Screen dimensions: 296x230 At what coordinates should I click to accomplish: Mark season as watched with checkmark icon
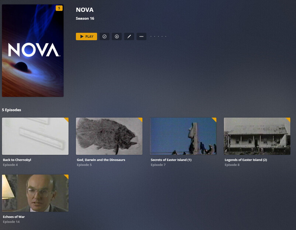104,37
